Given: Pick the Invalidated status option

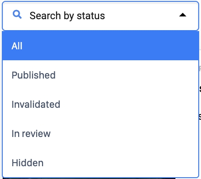Looking at the screenshot, I should coord(100,104).
